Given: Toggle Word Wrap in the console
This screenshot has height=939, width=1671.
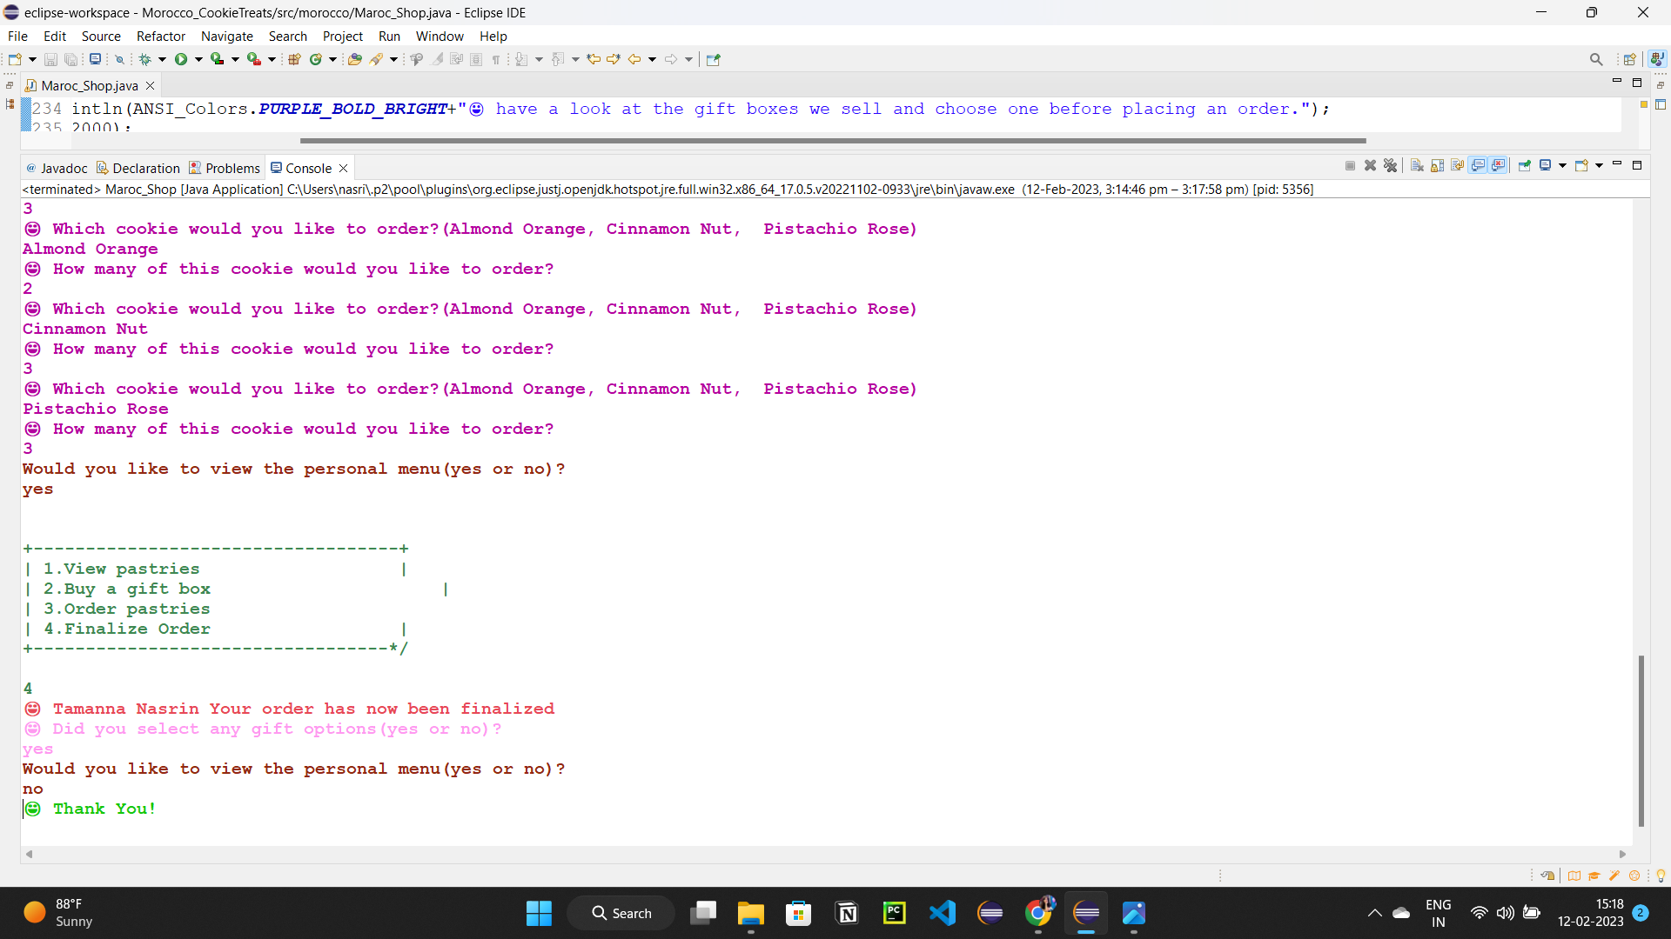Looking at the screenshot, I should click(x=1457, y=166).
